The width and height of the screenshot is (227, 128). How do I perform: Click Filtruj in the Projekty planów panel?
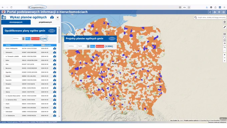[x=92, y=46]
